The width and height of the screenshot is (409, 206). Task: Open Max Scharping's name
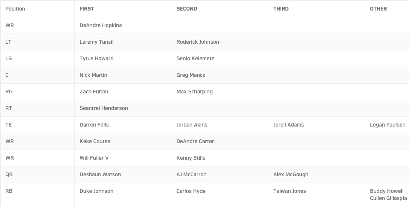(194, 92)
